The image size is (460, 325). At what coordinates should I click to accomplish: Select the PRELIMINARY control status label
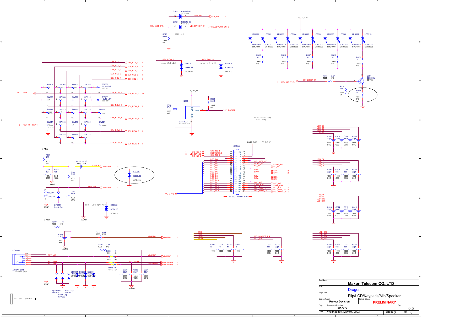(x=384, y=302)
